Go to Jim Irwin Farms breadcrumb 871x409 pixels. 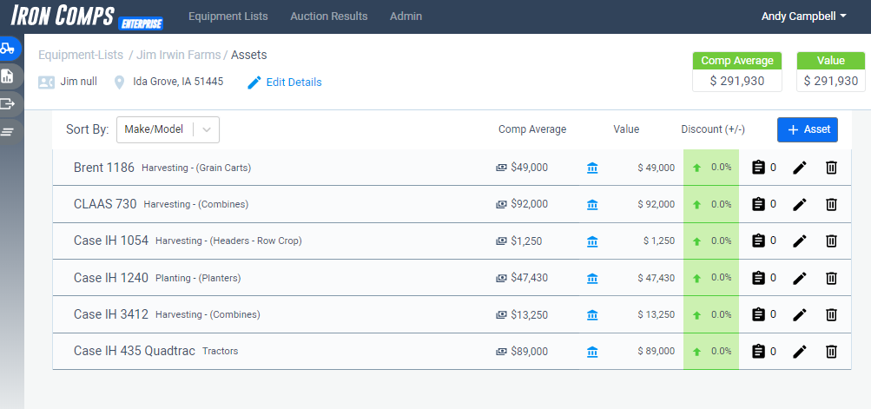pos(179,55)
